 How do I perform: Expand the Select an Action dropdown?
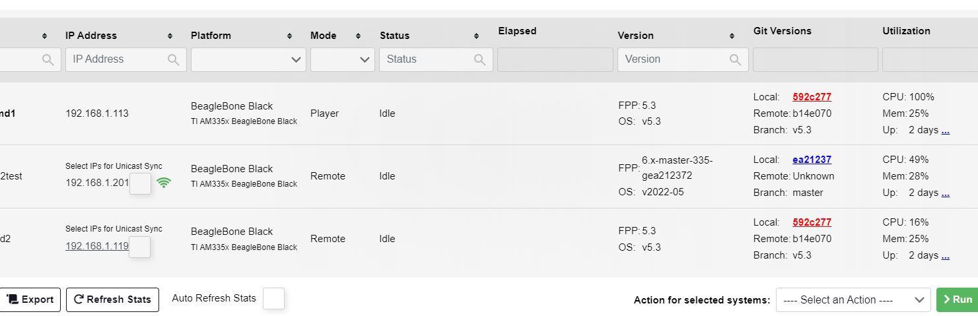click(x=853, y=300)
